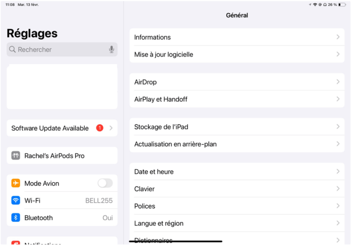Open Clavier settings
This screenshot has height=250, width=352.
tap(237, 189)
